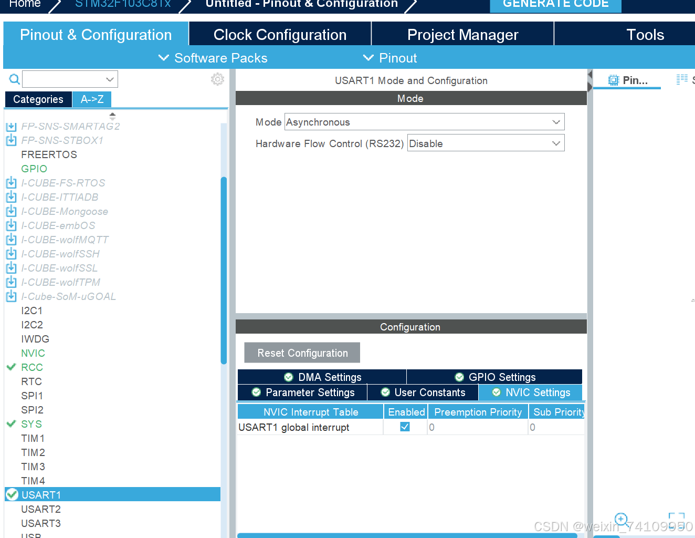This screenshot has height=538, width=695.
Task: Click STM32F103C8Tx breadcrumb
Action: click(123, 4)
